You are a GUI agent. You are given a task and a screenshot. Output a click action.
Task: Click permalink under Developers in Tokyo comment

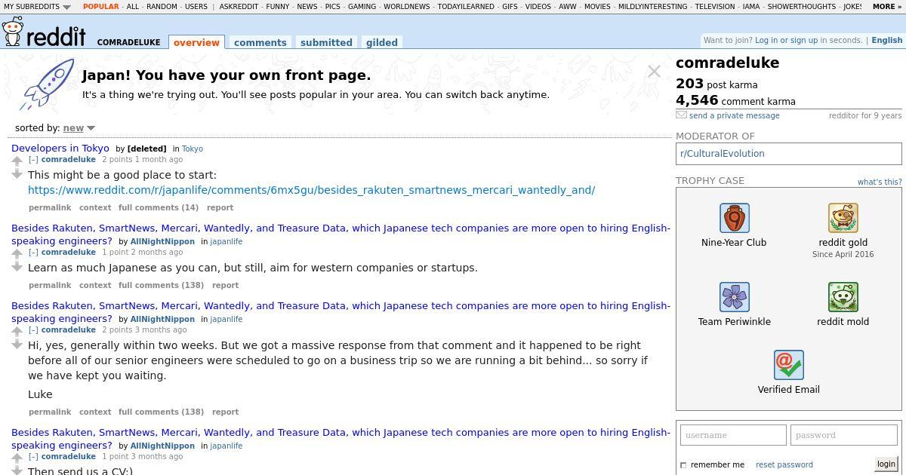point(50,207)
